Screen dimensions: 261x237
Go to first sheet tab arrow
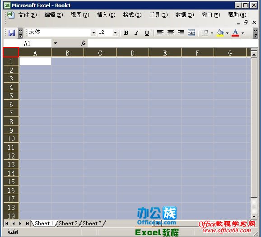pos(6,223)
